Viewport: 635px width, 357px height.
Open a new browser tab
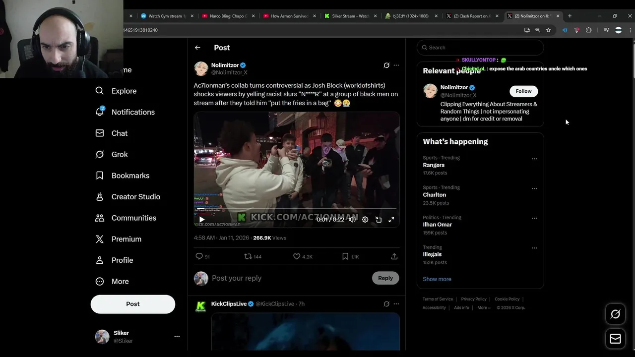pos(570,16)
